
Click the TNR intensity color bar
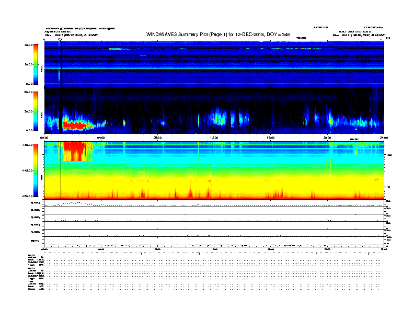[36, 170]
